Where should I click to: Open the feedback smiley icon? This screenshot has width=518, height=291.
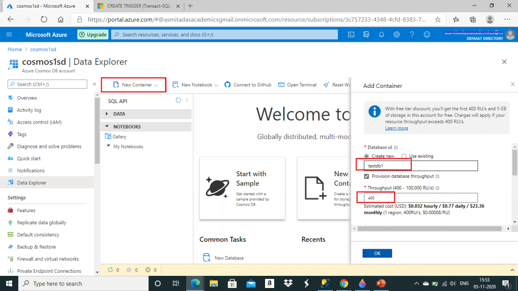coord(427,35)
